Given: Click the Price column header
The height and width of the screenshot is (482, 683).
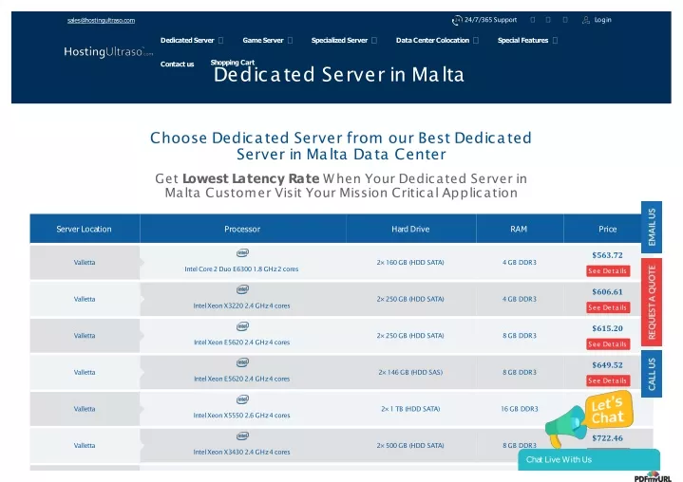Looking at the screenshot, I should click(608, 229).
